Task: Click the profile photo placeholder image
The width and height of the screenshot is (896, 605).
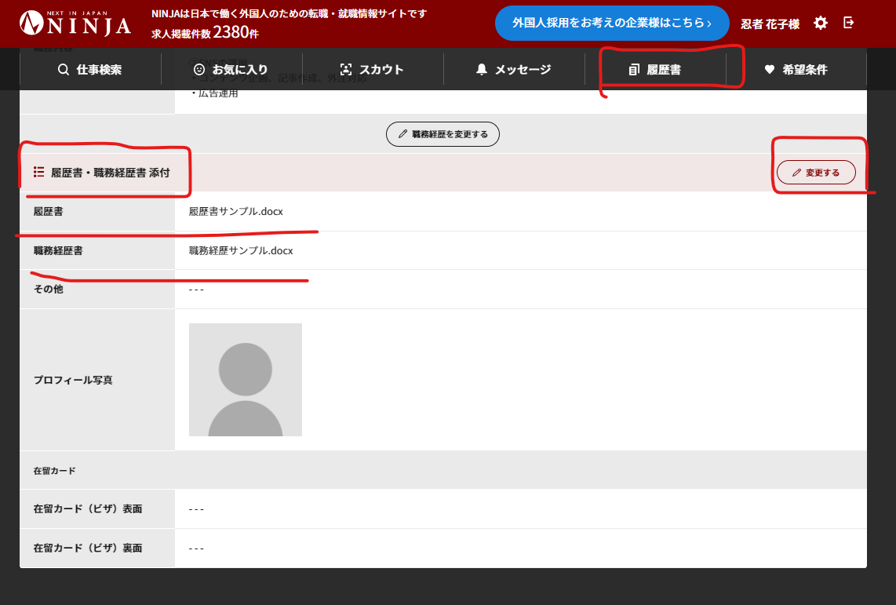Action: (245, 379)
